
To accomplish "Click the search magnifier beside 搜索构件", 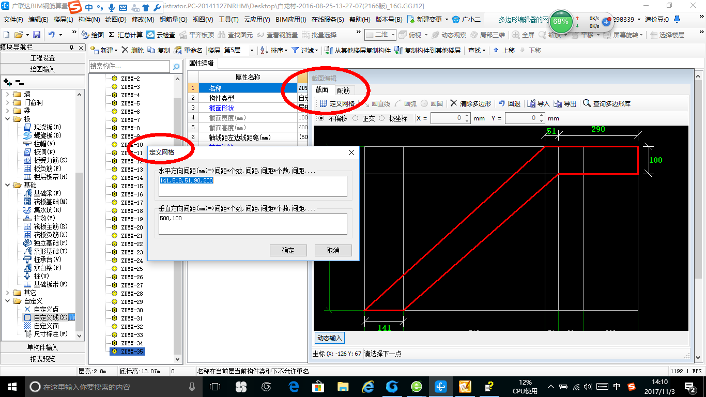I will tap(176, 66).
